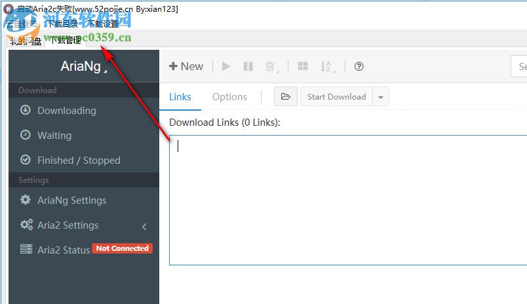
Task: Click the 'Download Links (0 Links):' label
Action: [225, 123]
